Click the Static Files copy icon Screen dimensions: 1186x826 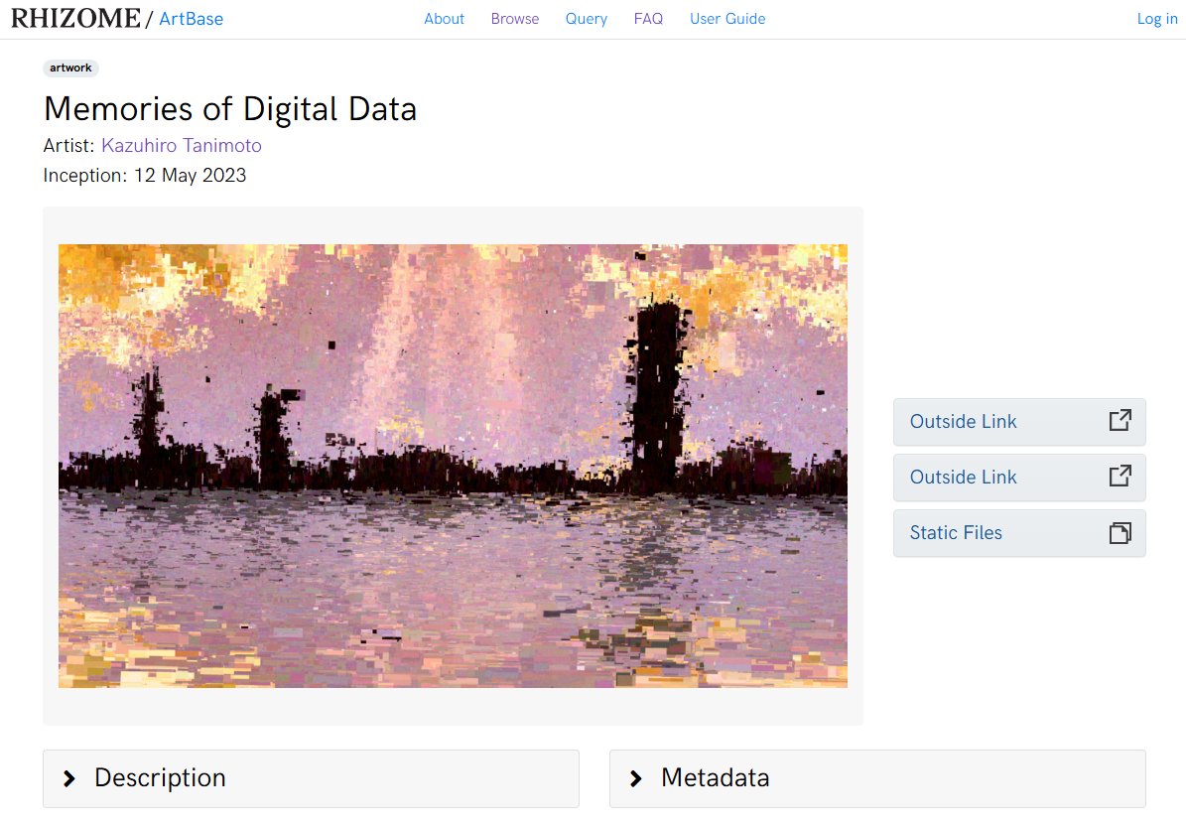click(x=1120, y=533)
